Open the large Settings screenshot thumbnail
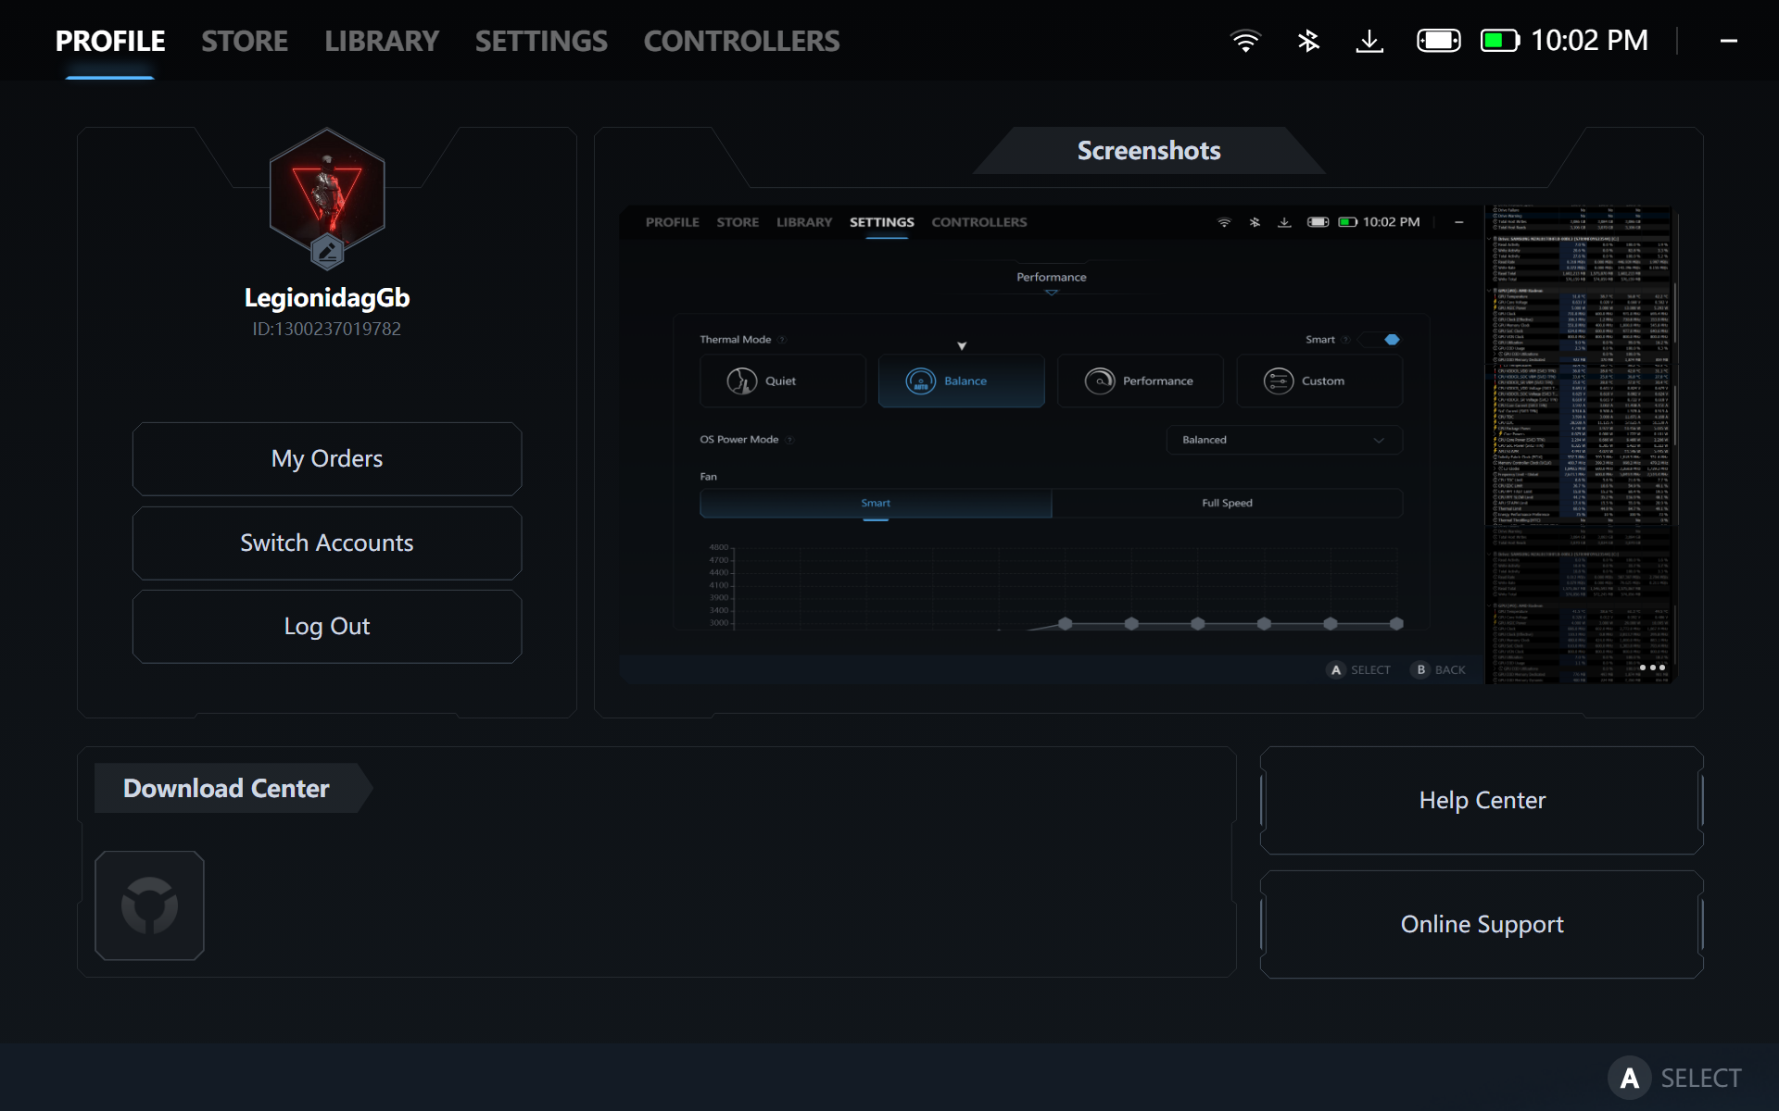Viewport: 1779px width, 1111px height. tap(1051, 444)
